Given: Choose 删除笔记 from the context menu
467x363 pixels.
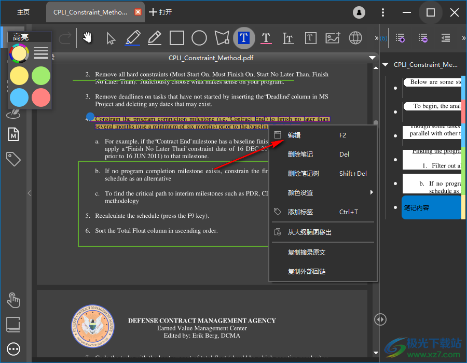Looking at the screenshot, I should 323,154.
